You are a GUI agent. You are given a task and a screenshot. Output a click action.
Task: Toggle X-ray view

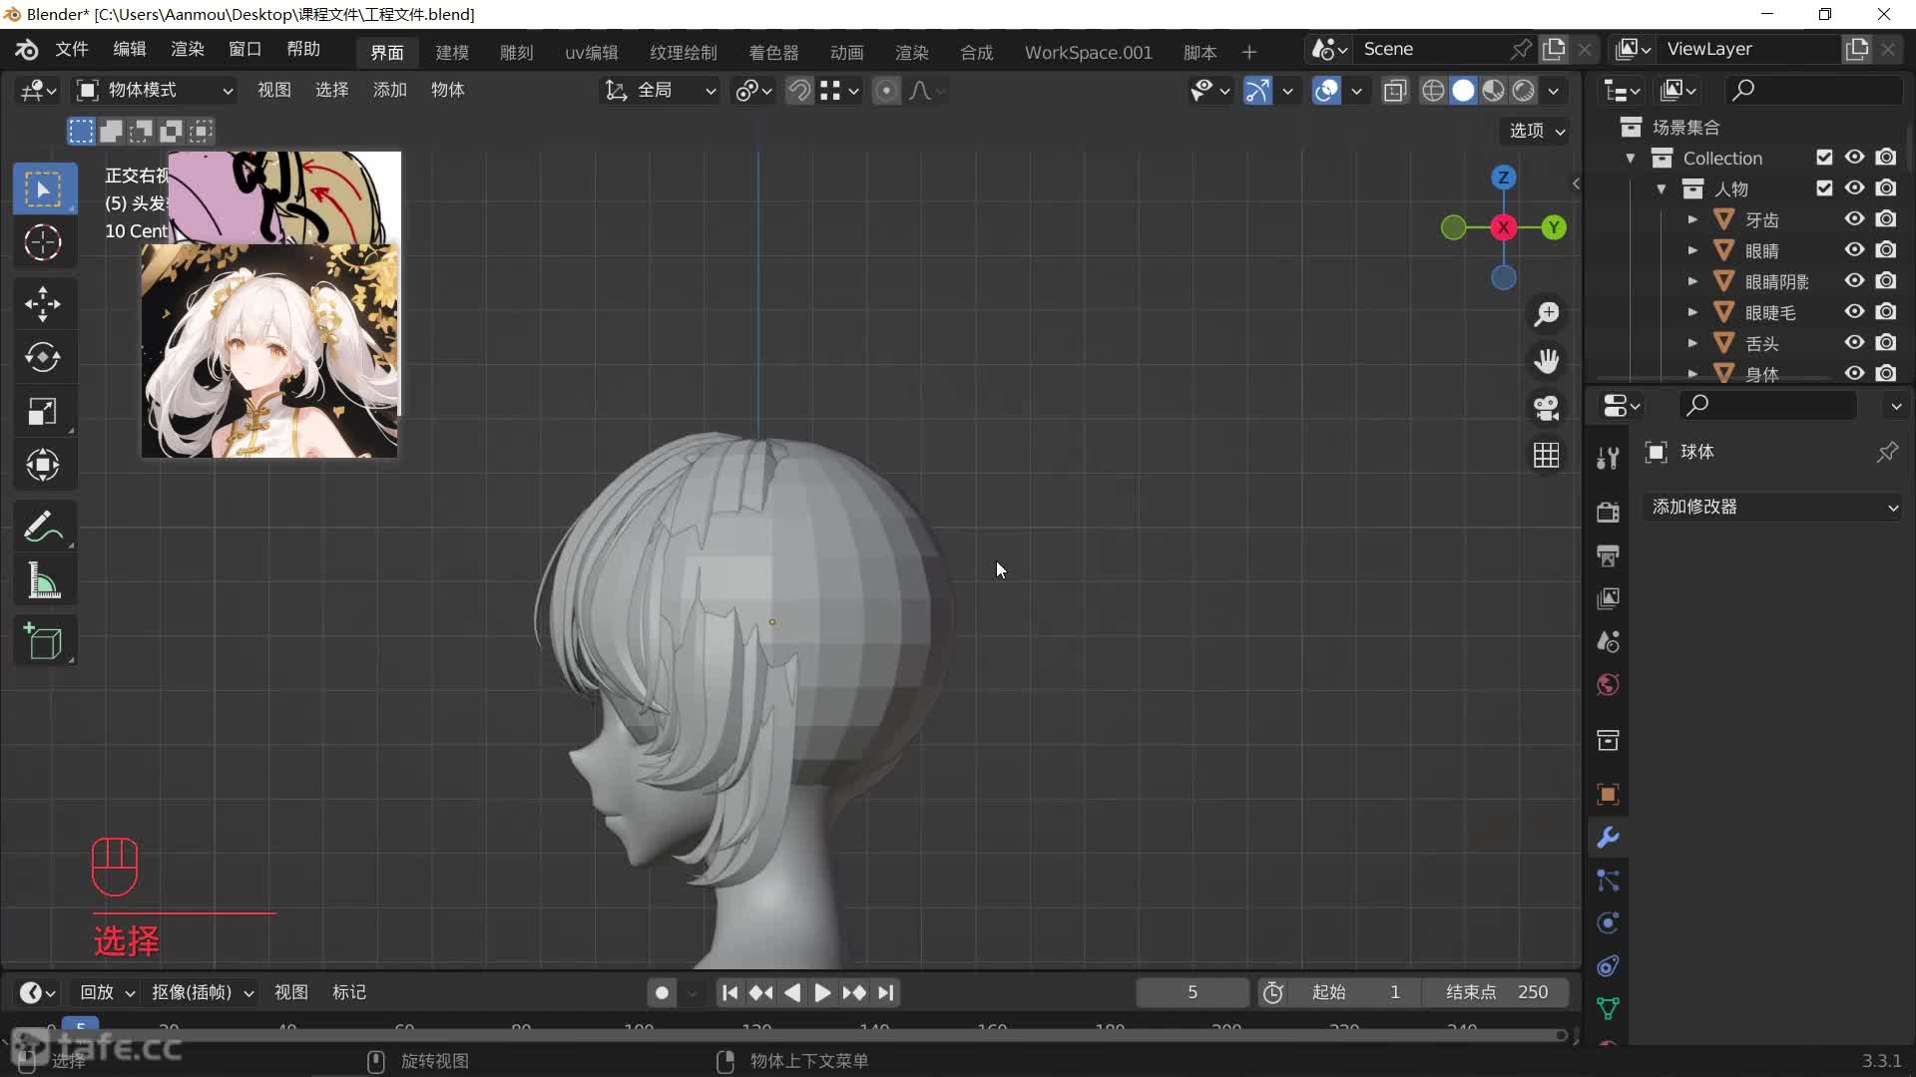(x=1395, y=91)
